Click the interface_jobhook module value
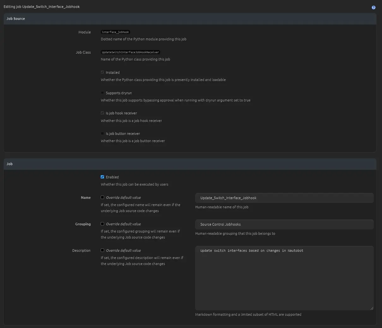 pos(115,32)
